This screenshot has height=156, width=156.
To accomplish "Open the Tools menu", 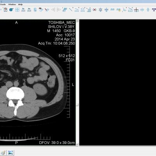I will point(3,4).
